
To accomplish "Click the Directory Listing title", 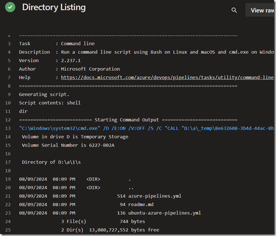I will [54, 7].
